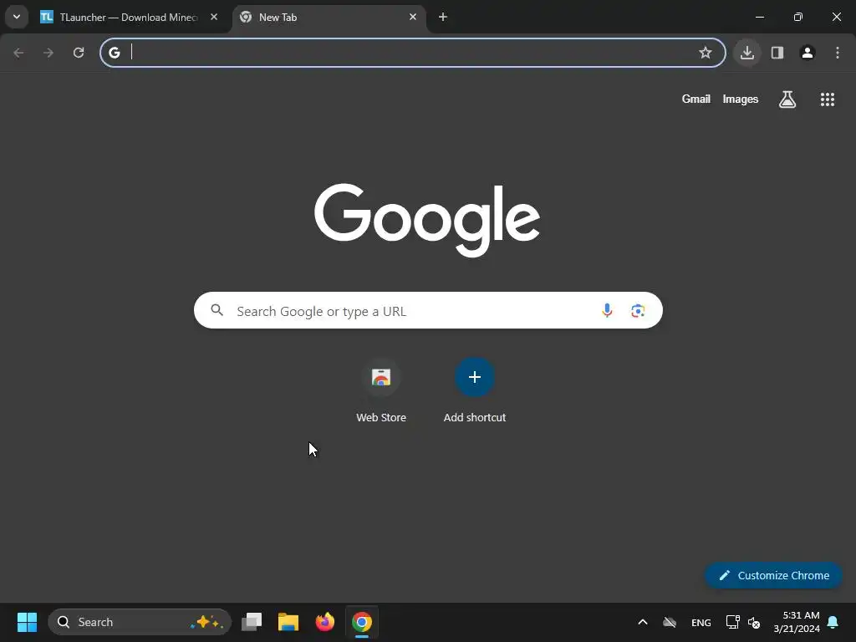Open network settings tray icon
This screenshot has width=856, height=642.
732,622
